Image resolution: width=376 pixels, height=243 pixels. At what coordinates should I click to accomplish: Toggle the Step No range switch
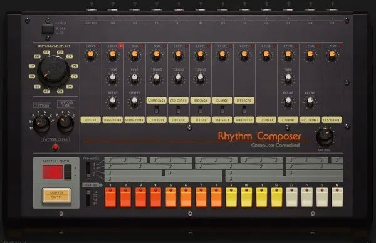(x=88, y=197)
